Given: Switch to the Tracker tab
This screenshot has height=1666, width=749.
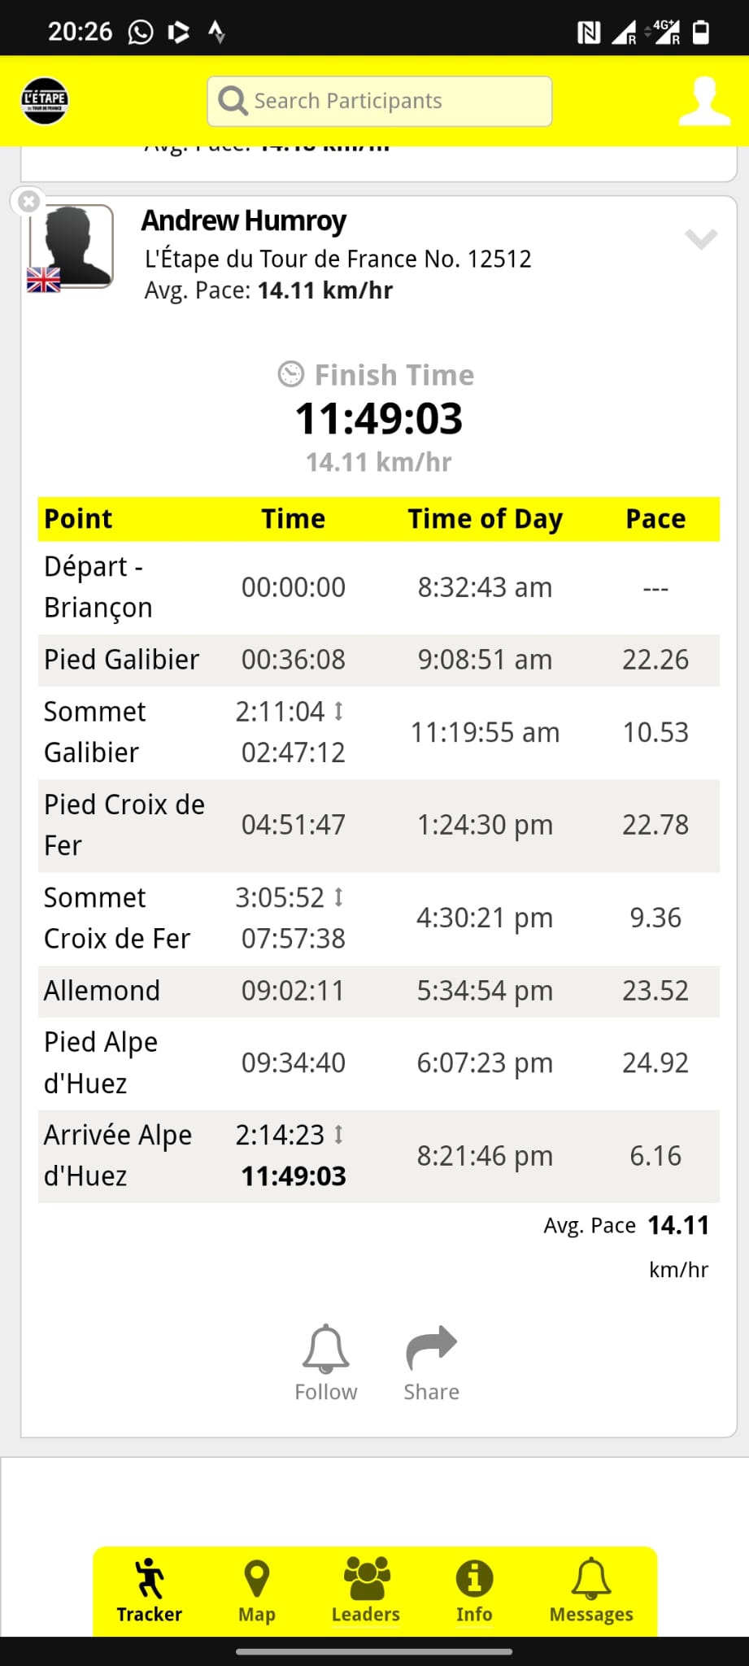Looking at the screenshot, I should pos(149,1591).
